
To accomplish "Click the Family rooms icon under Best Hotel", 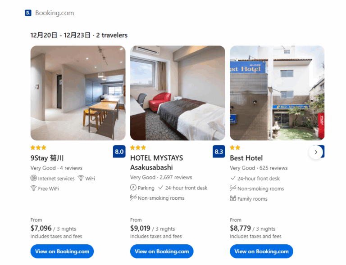I will (233, 198).
